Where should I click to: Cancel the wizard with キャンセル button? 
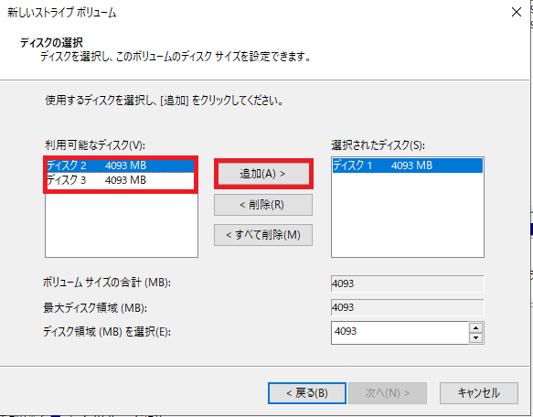click(x=479, y=393)
